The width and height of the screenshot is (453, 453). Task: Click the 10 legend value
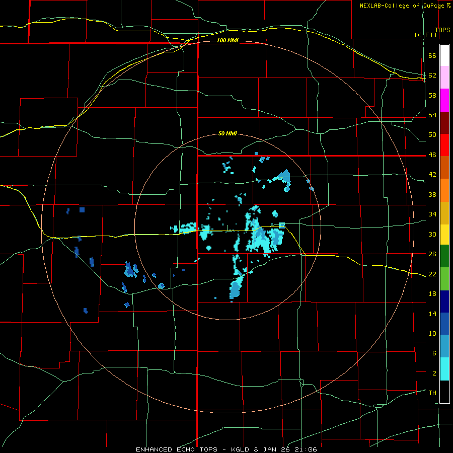coord(432,333)
